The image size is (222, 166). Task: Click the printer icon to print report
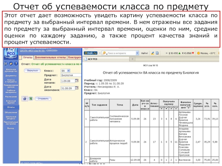[24, 98]
